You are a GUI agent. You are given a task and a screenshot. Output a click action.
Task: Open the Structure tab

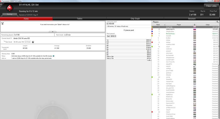(192, 19)
